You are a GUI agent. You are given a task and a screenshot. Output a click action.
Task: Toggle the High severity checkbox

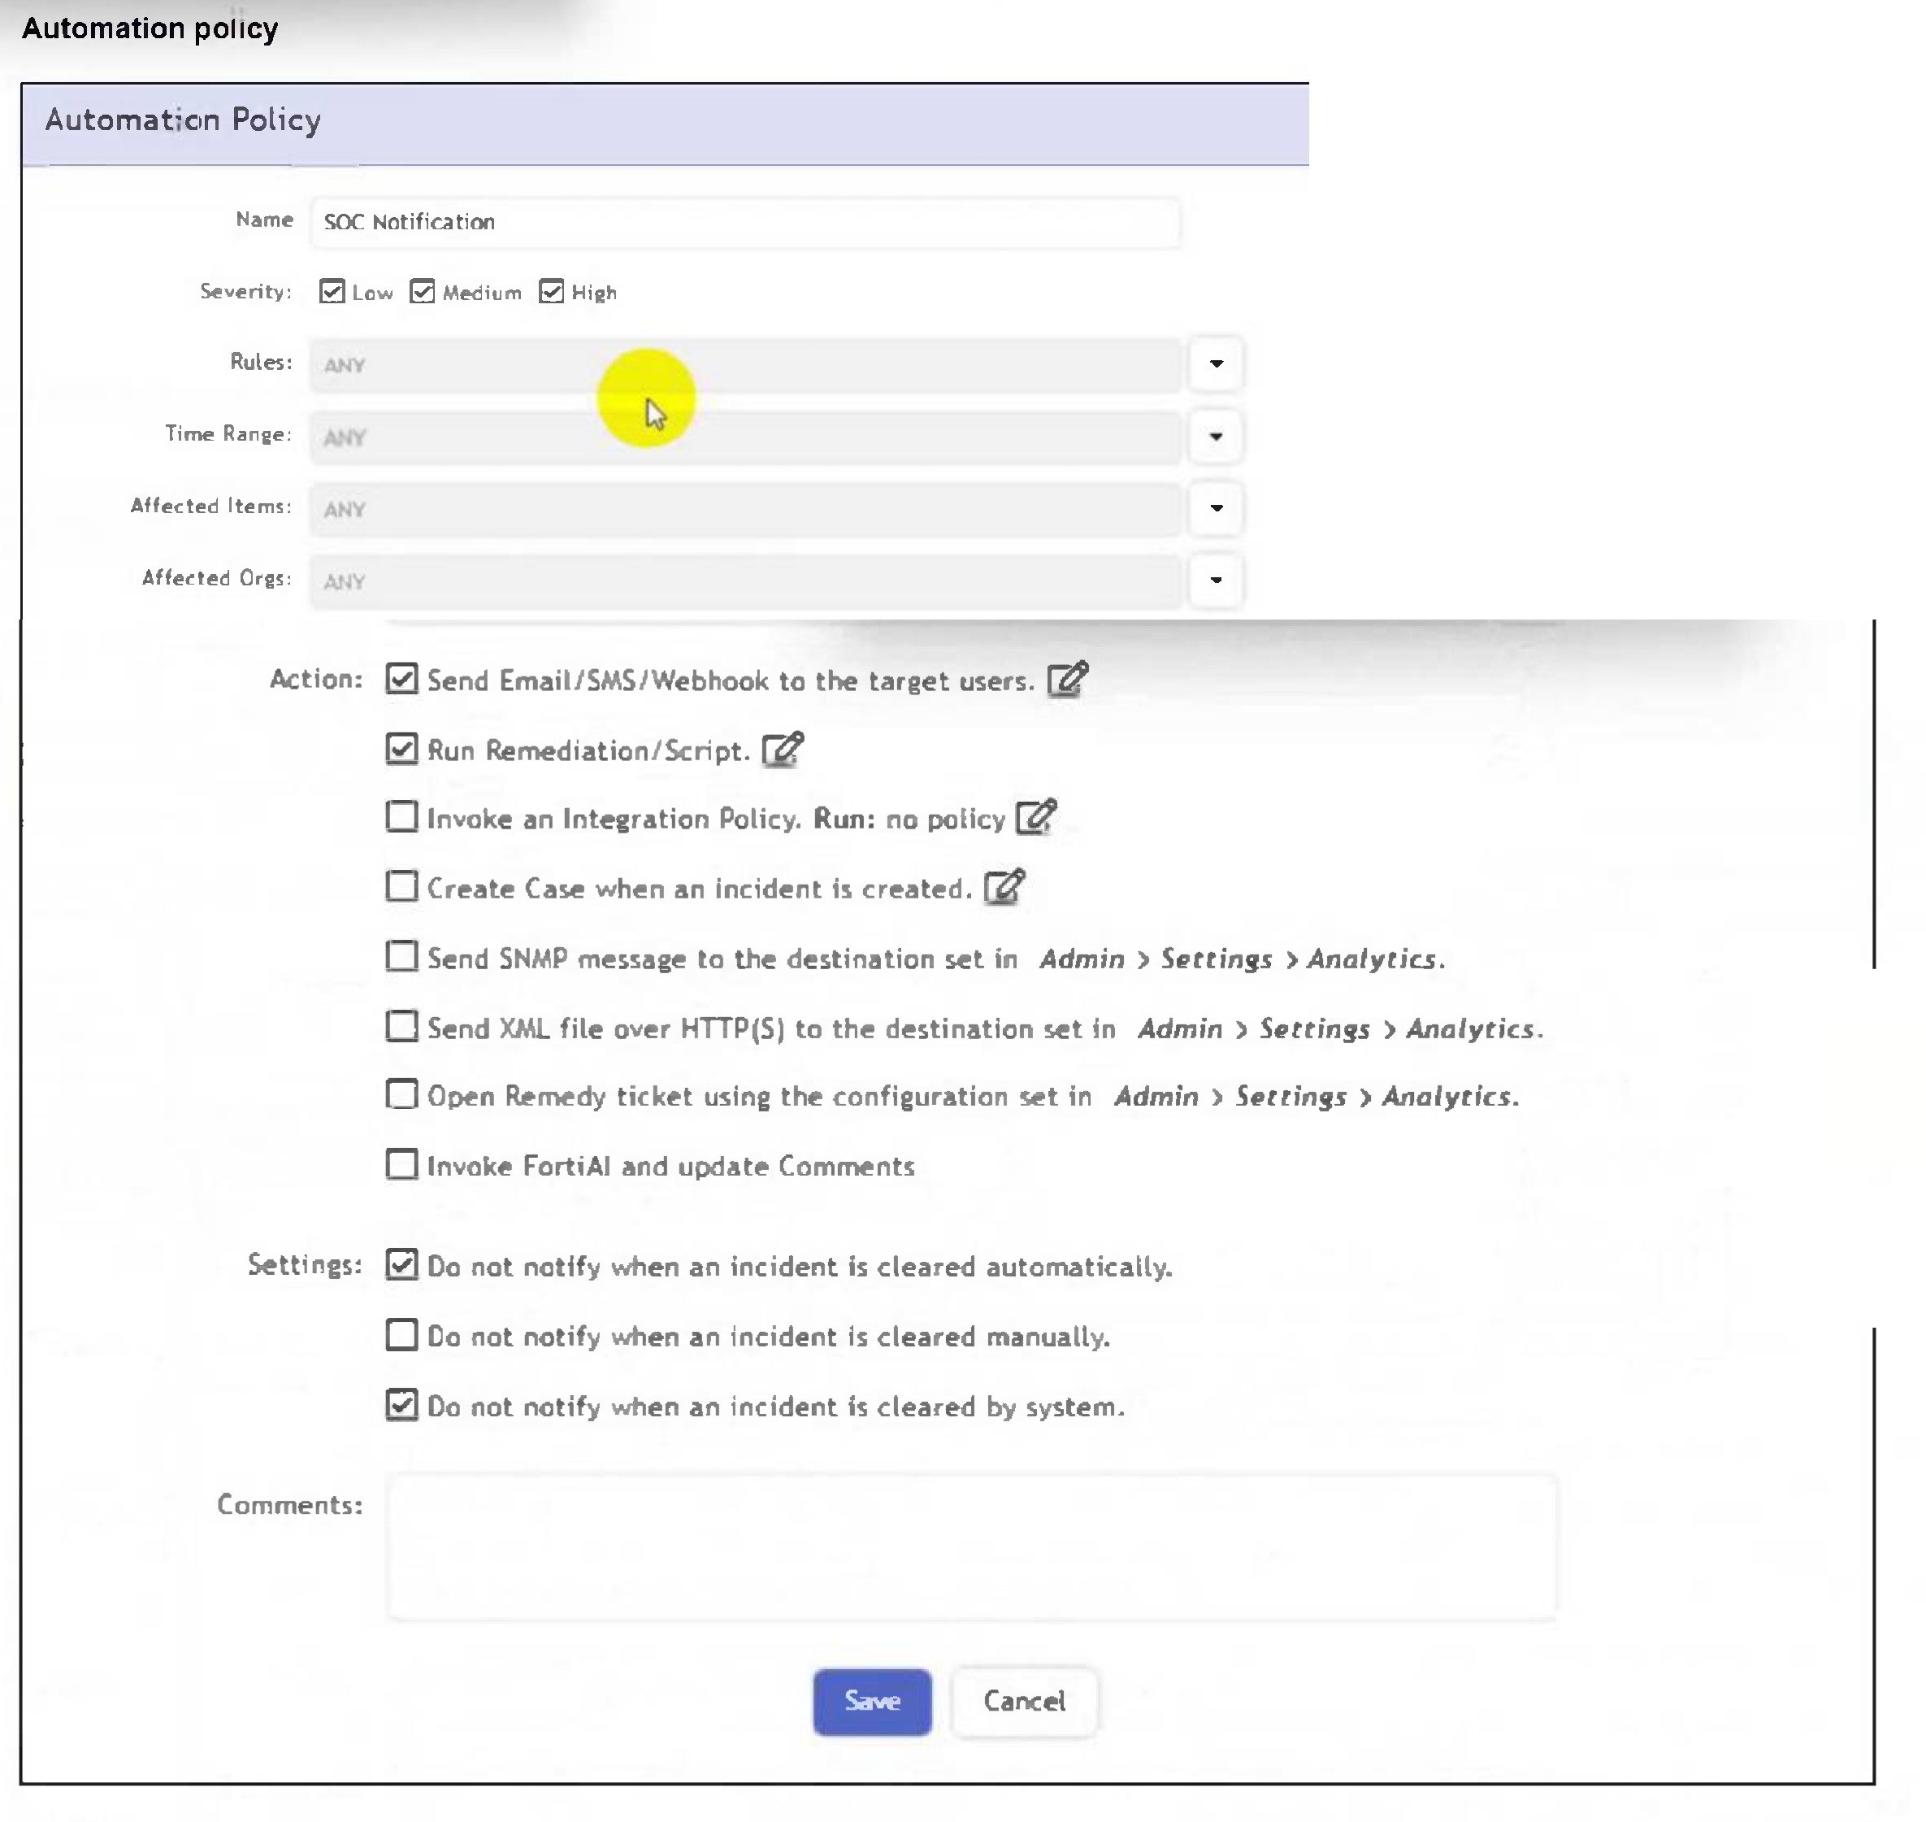(x=552, y=291)
